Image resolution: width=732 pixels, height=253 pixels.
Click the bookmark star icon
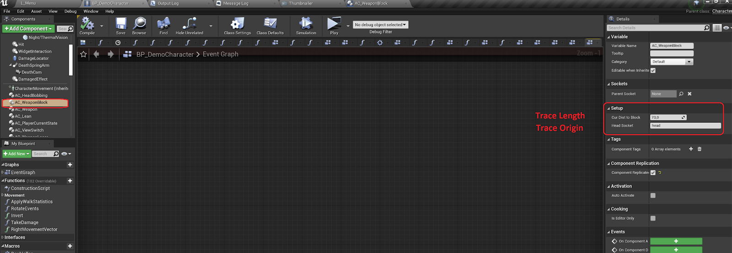(x=83, y=54)
